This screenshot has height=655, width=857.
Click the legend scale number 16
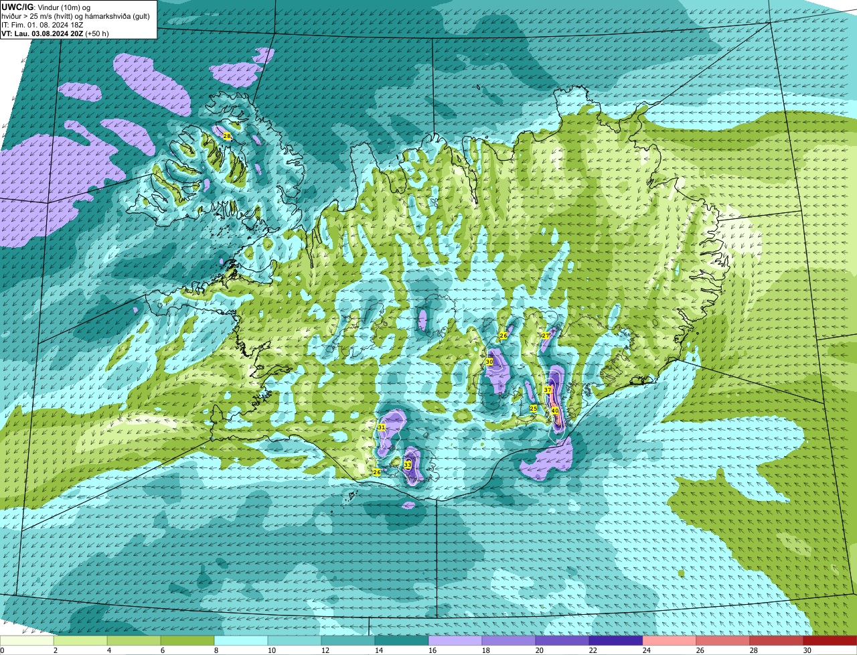click(x=433, y=650)
